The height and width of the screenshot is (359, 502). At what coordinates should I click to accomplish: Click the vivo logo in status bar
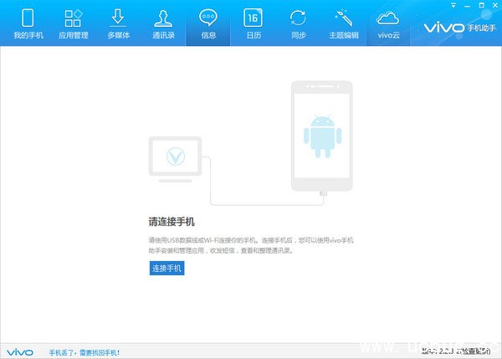point(20,352)
